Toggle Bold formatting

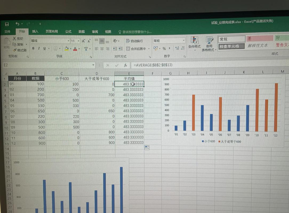tap(33, 48)
